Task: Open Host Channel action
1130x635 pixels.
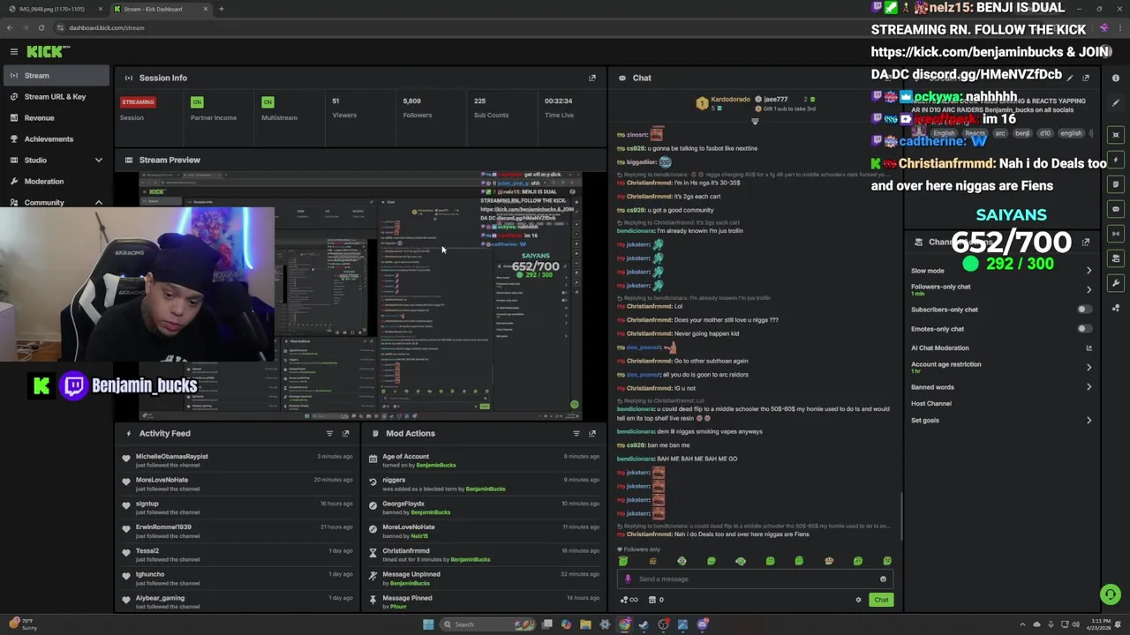Action: click(x=1000, y=404)
